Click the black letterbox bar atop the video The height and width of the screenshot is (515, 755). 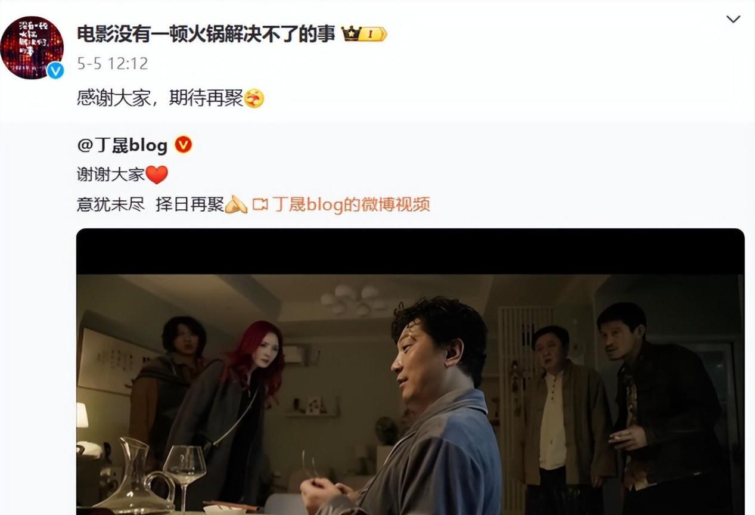pyautogui.click(x=411, y=251)
